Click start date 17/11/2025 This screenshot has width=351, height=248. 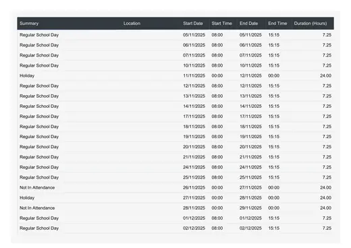[194, 117]
